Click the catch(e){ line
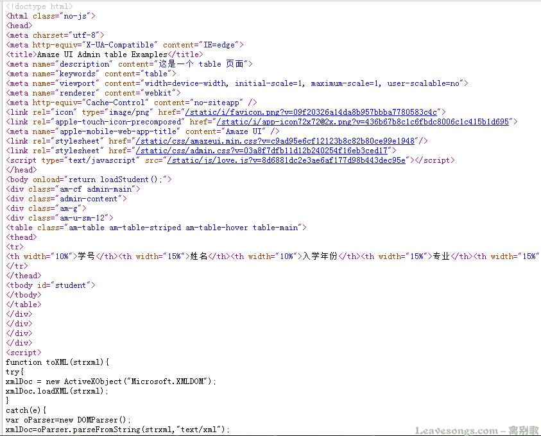541x436 pixels. click(x=26, y=410)
